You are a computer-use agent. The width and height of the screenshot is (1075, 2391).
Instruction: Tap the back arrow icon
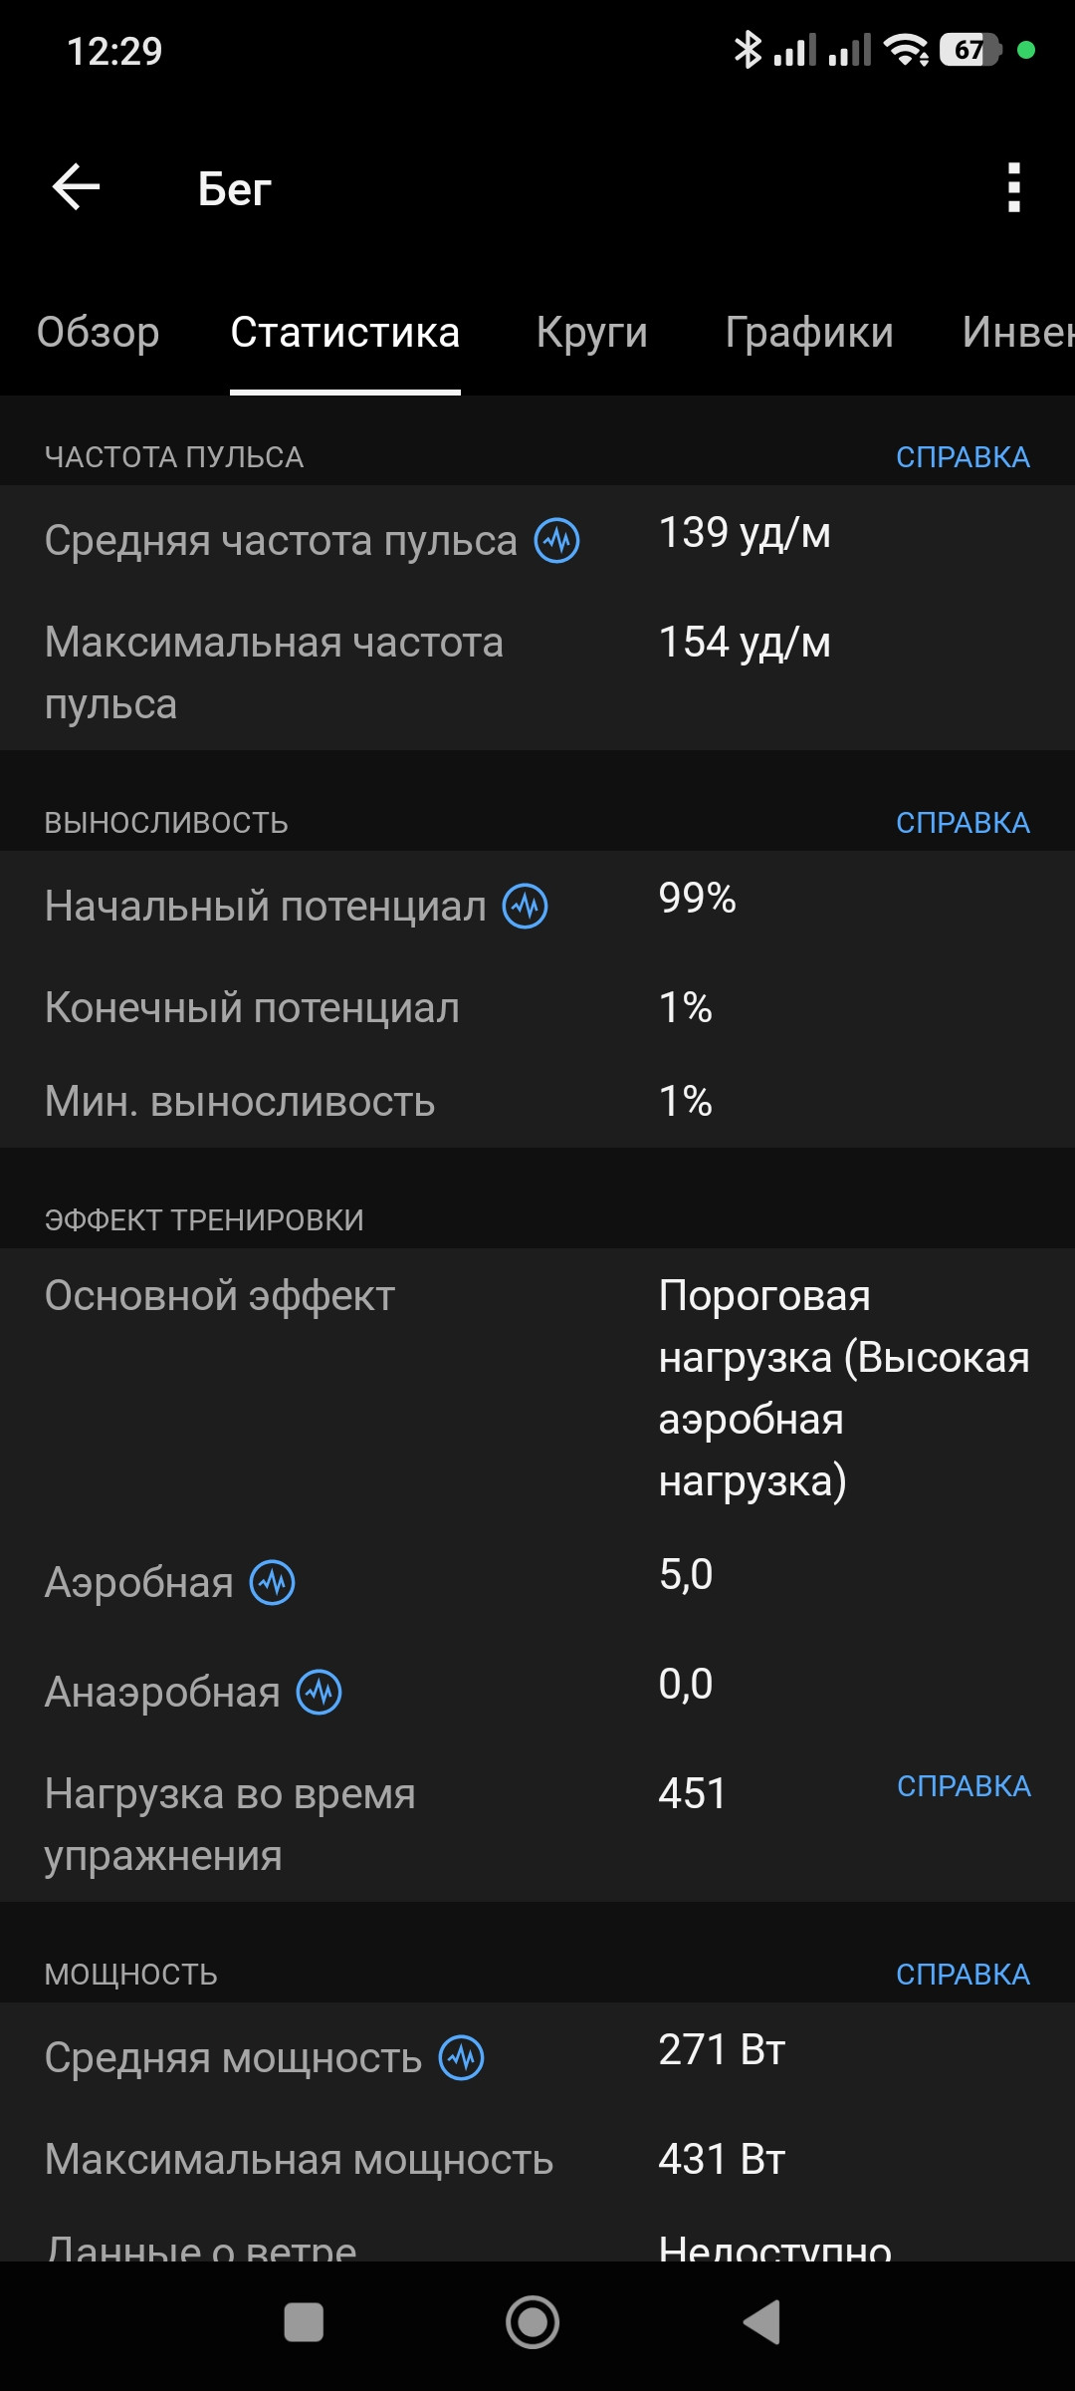click(x=76, y=187)
